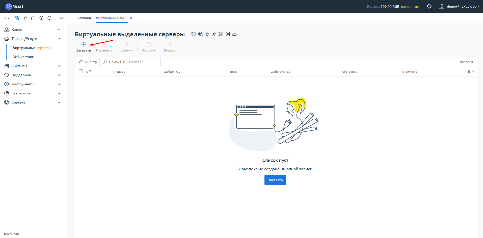Refresh the virtual servers list
This screenshot has height=238, width=483.
pyautogui.click(x=193, y=34)
